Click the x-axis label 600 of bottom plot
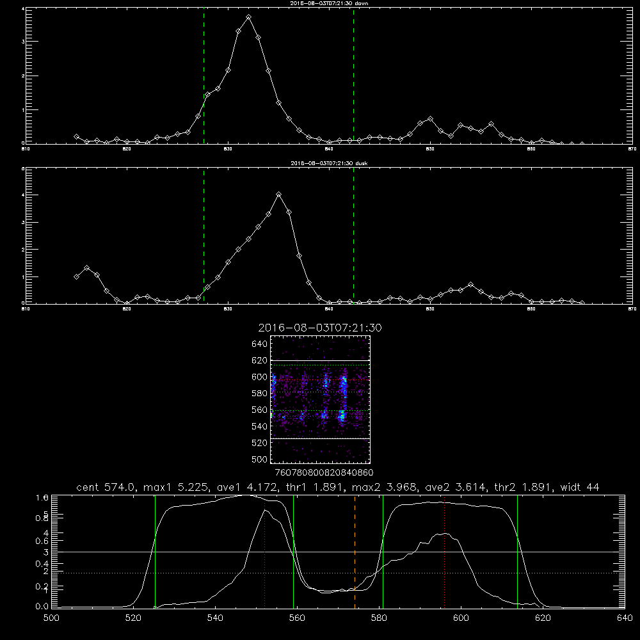The width and height of the screenshot is (640, 640). pyautogui.click(x=461, y=618)
